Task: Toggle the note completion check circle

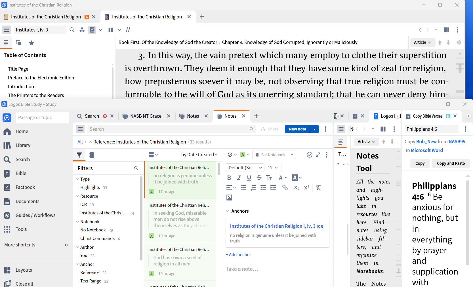Action: point(310,155)
